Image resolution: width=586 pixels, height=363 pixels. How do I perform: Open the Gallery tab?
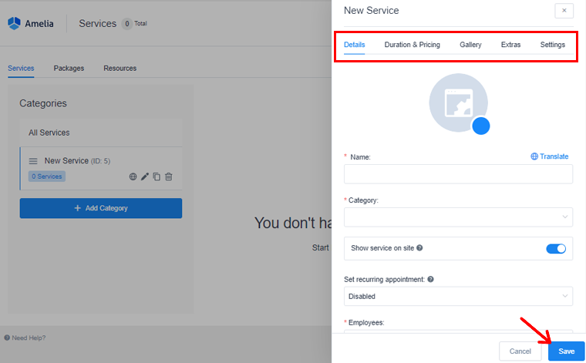click(470, 45)
